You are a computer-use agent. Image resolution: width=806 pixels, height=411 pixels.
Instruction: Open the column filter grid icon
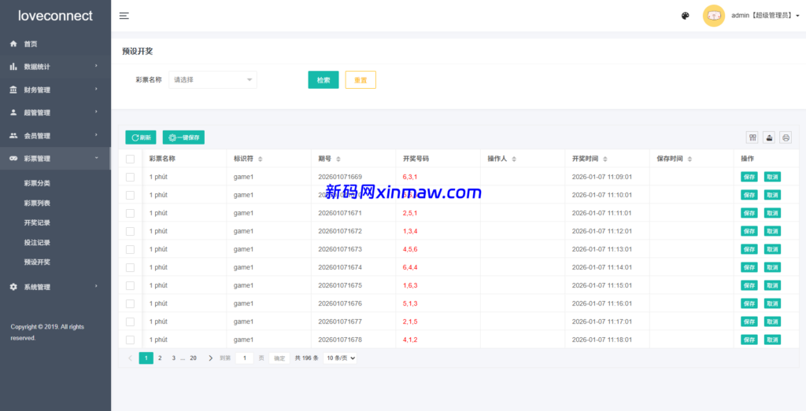tap(752, 138)
